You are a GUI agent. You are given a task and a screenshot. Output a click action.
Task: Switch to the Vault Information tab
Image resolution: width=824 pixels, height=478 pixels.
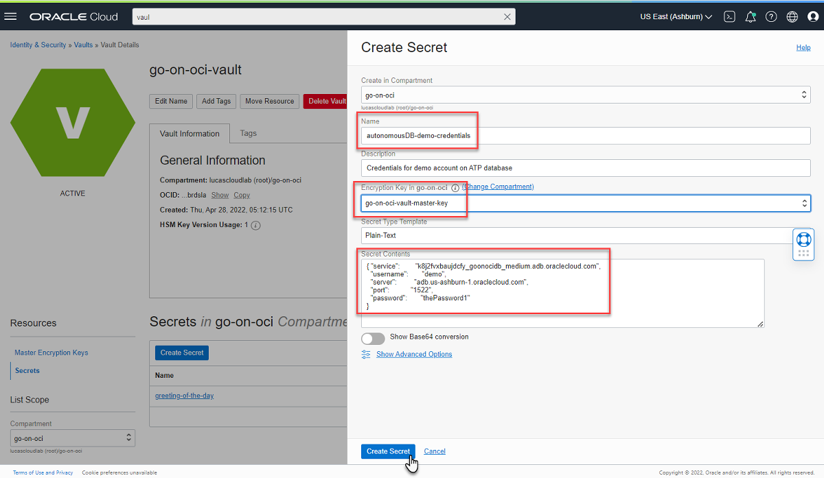tap(190, 134)
